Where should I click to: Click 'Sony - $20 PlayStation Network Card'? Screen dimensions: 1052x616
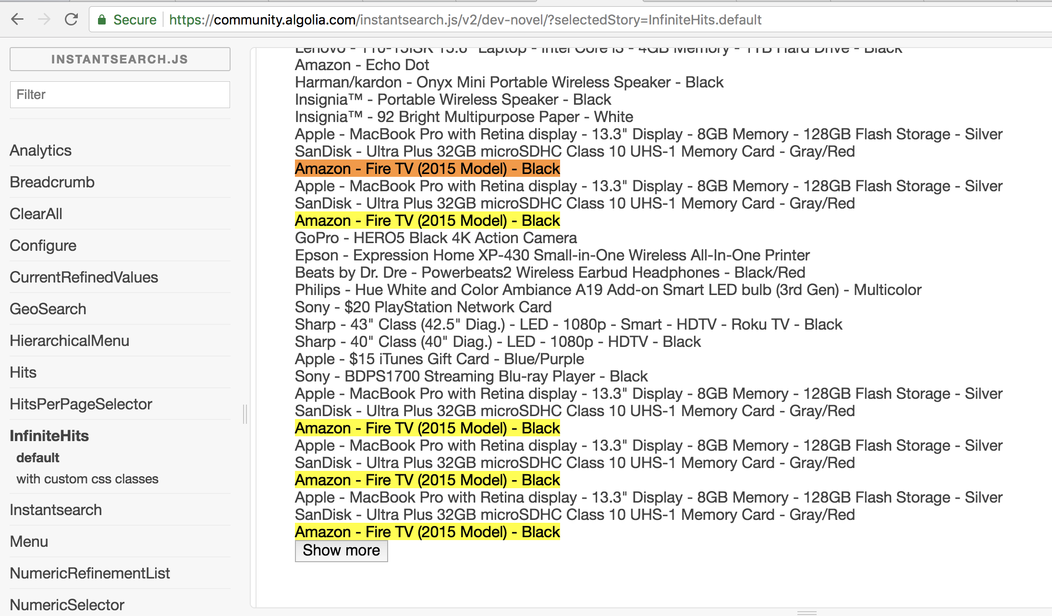click(423, 307)
